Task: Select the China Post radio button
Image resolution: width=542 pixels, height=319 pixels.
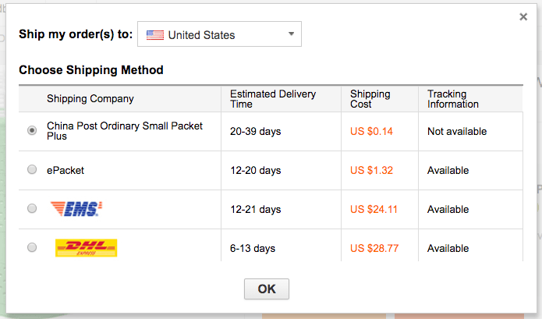Action: 32,131
